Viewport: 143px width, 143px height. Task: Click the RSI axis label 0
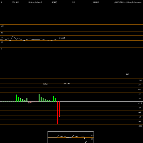pyautogui.click(x=1, y=49)
